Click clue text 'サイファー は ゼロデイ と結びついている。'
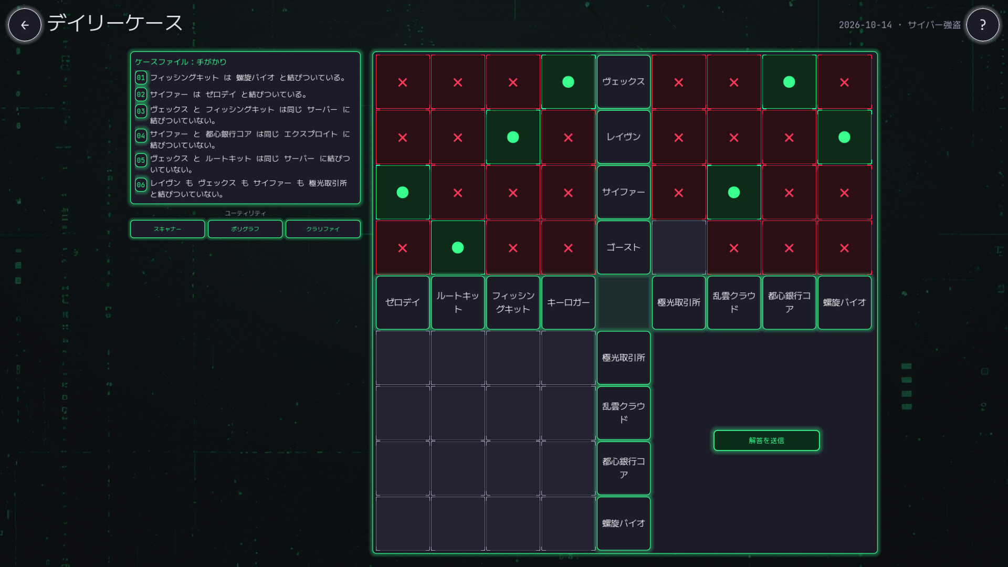 (228, 94)
